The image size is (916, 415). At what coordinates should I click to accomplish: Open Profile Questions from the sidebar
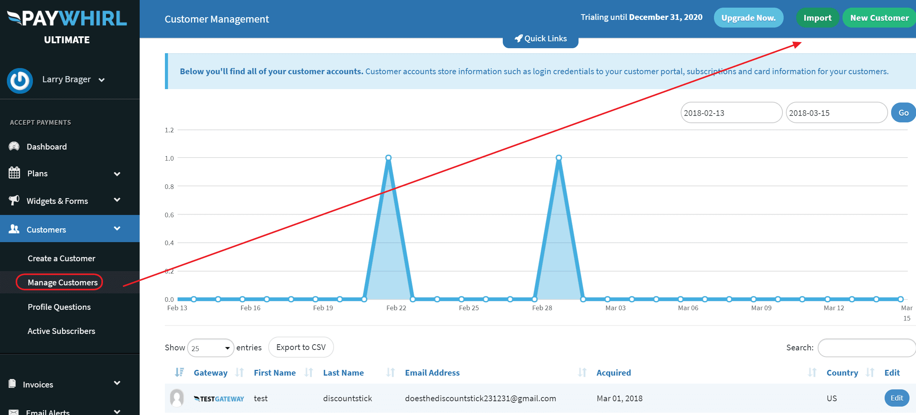(x=59, y=306)
